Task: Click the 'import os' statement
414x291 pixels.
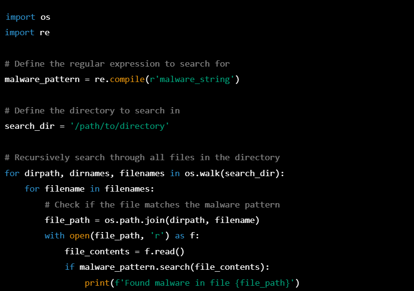Action: pos(27,17)
